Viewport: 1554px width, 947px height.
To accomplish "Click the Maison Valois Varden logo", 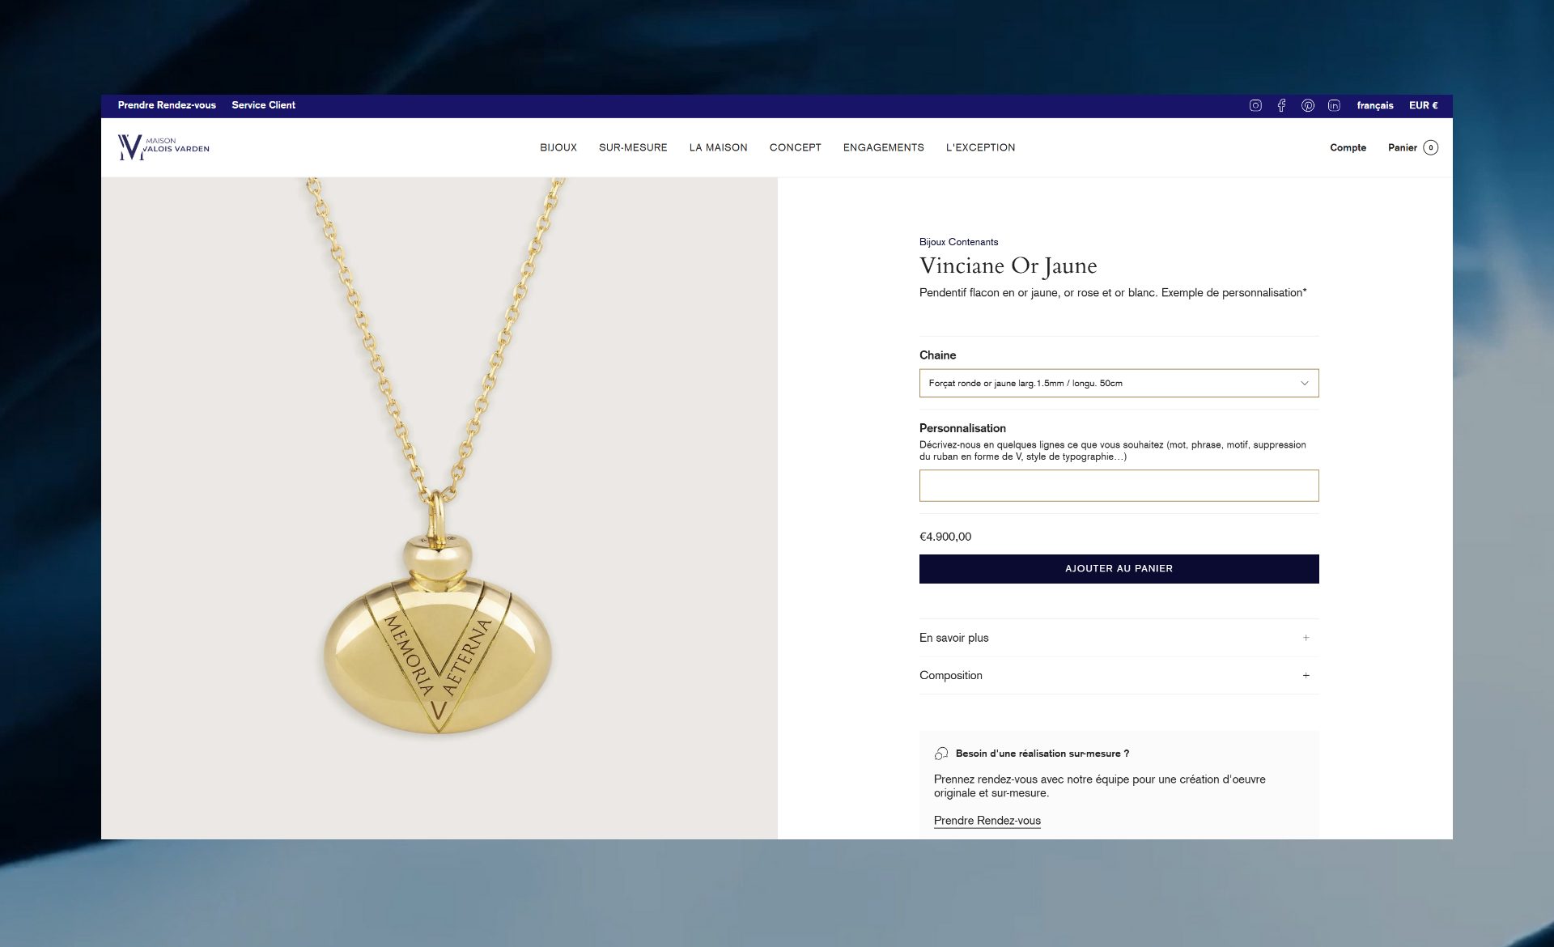I will 163,147.
